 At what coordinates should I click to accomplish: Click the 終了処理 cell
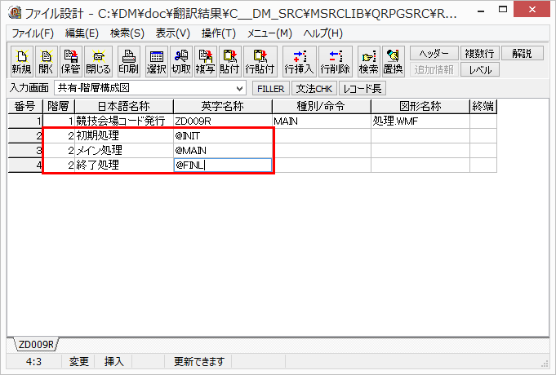pyautogui.click(x=124, y=165)
